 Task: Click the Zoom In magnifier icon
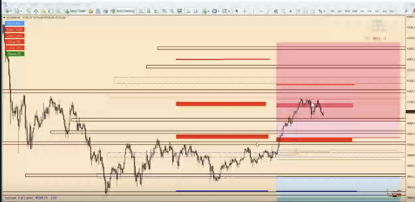(165, 11)
